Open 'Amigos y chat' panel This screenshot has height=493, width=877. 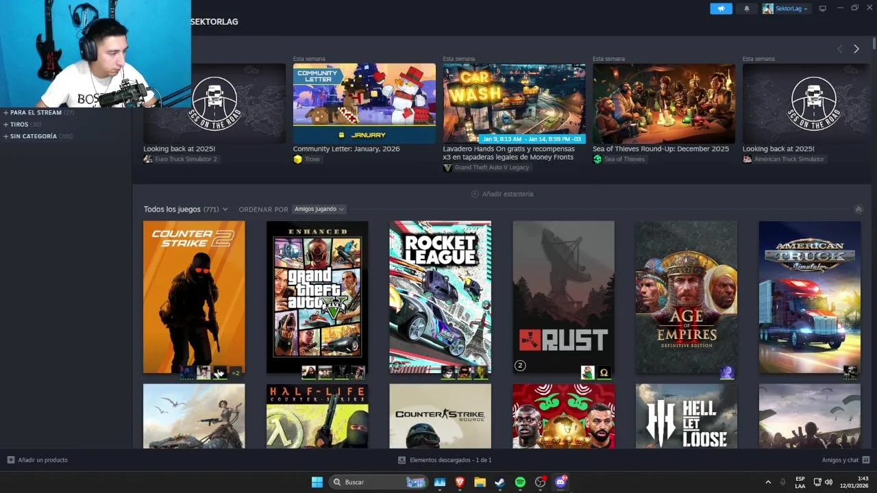point(845,460)
